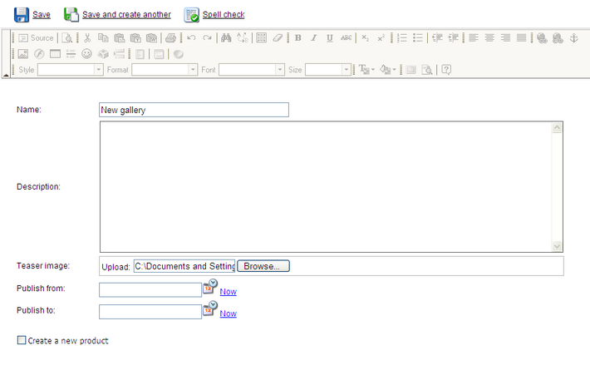Screen dimensions: 590x385
Task: Click into the Name input field
Action: pyautogui.click(x=194, y=110)
